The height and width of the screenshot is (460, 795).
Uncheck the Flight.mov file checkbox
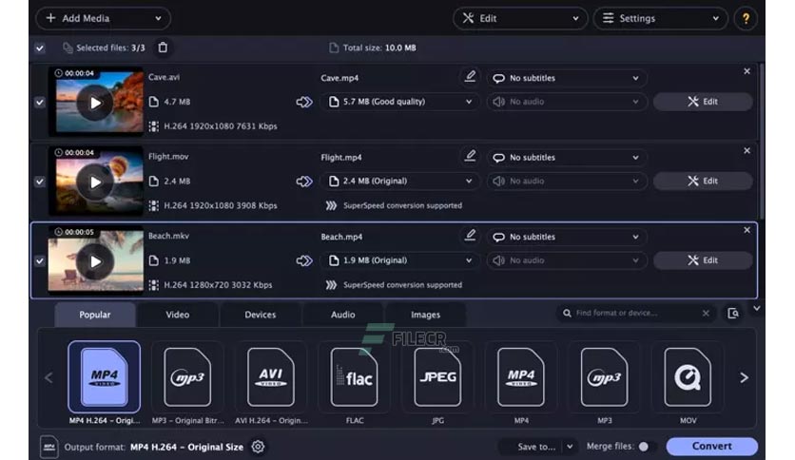(40, 182)
